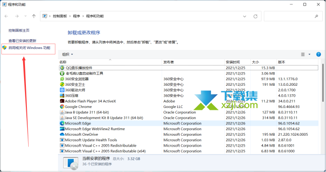The height and width of the screenshot is (172, 326).
Task: Click the search magnifier icon
Action: tap(317, 16)
